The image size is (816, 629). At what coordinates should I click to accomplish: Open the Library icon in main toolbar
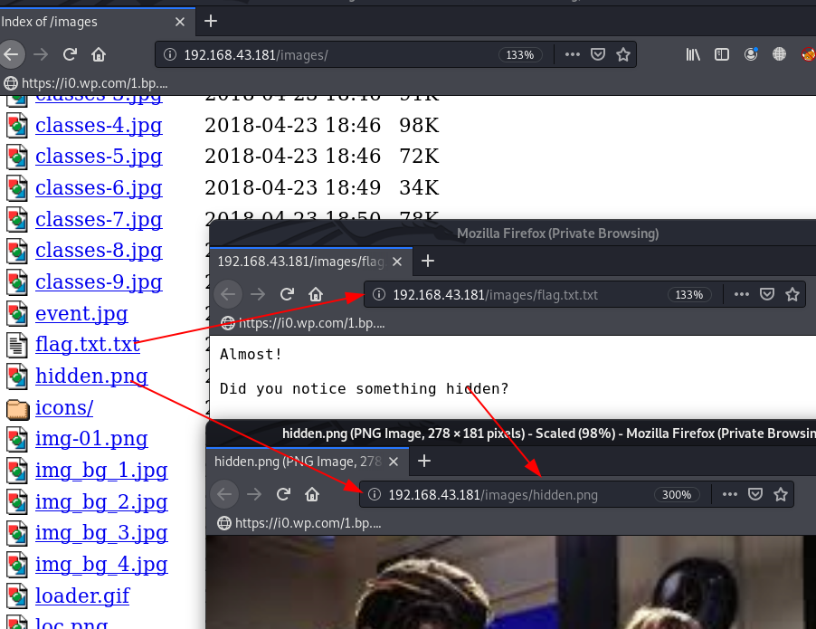(693, 54)
